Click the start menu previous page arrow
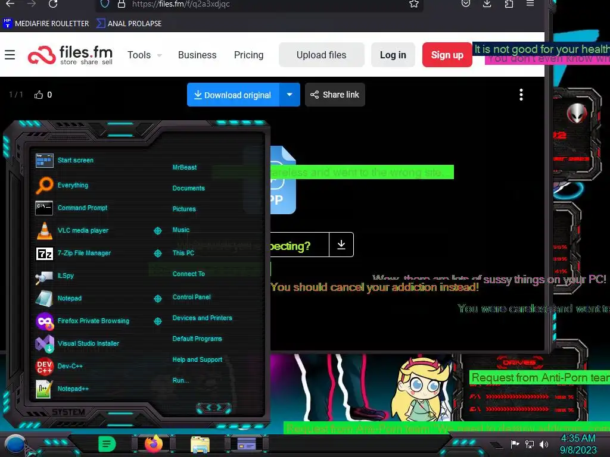Image resolution: width=610 pixels, height=457 pixels. click(208, 408)
